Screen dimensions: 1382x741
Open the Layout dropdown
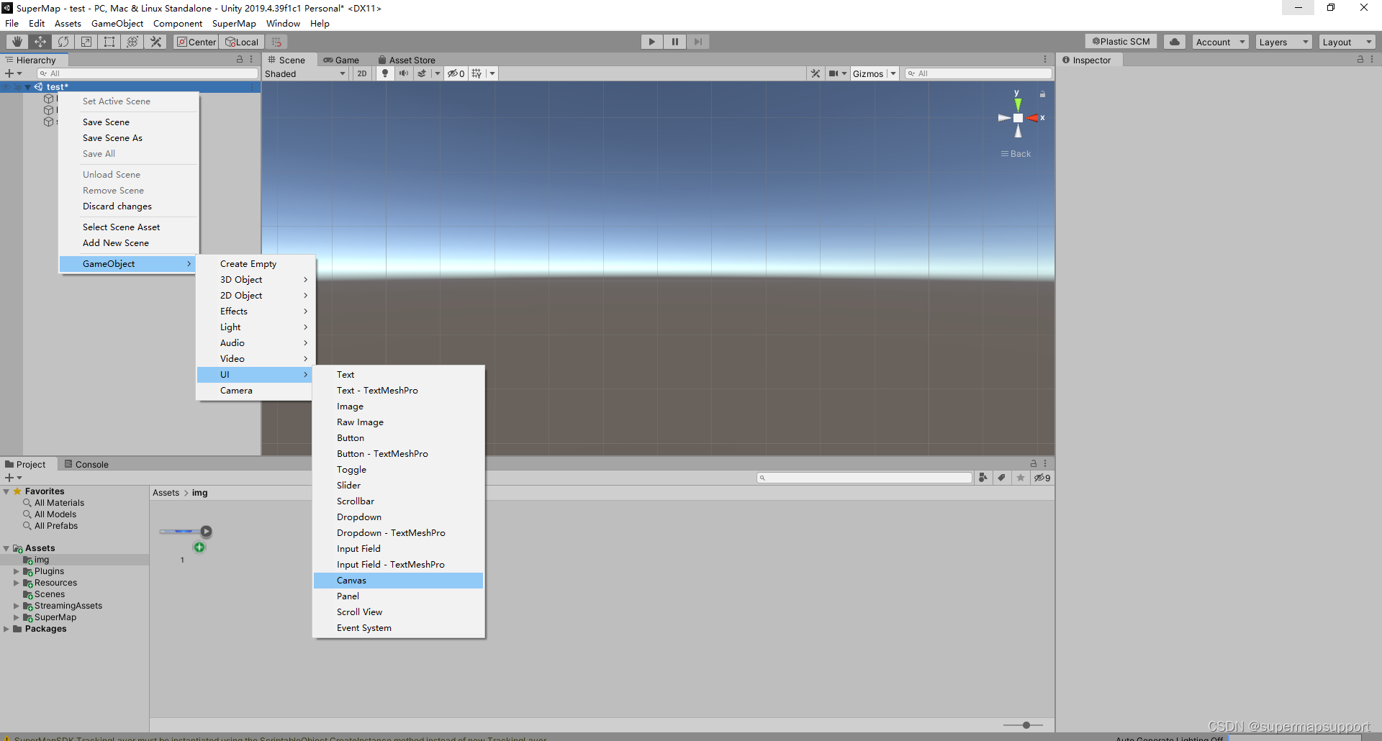(x=1346, y=41)
